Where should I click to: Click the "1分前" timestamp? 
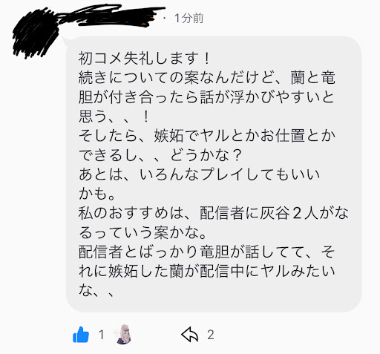coord(189,18)
